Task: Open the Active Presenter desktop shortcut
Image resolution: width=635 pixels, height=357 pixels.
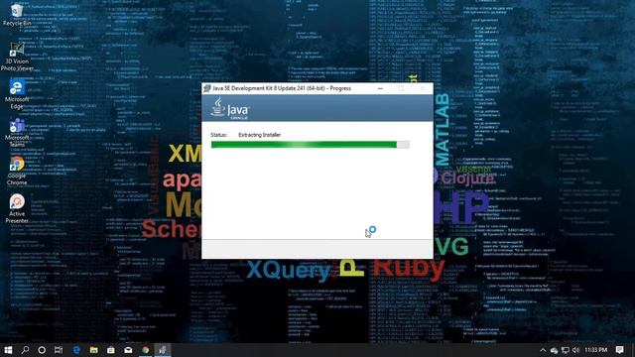Action: (17, 209)
